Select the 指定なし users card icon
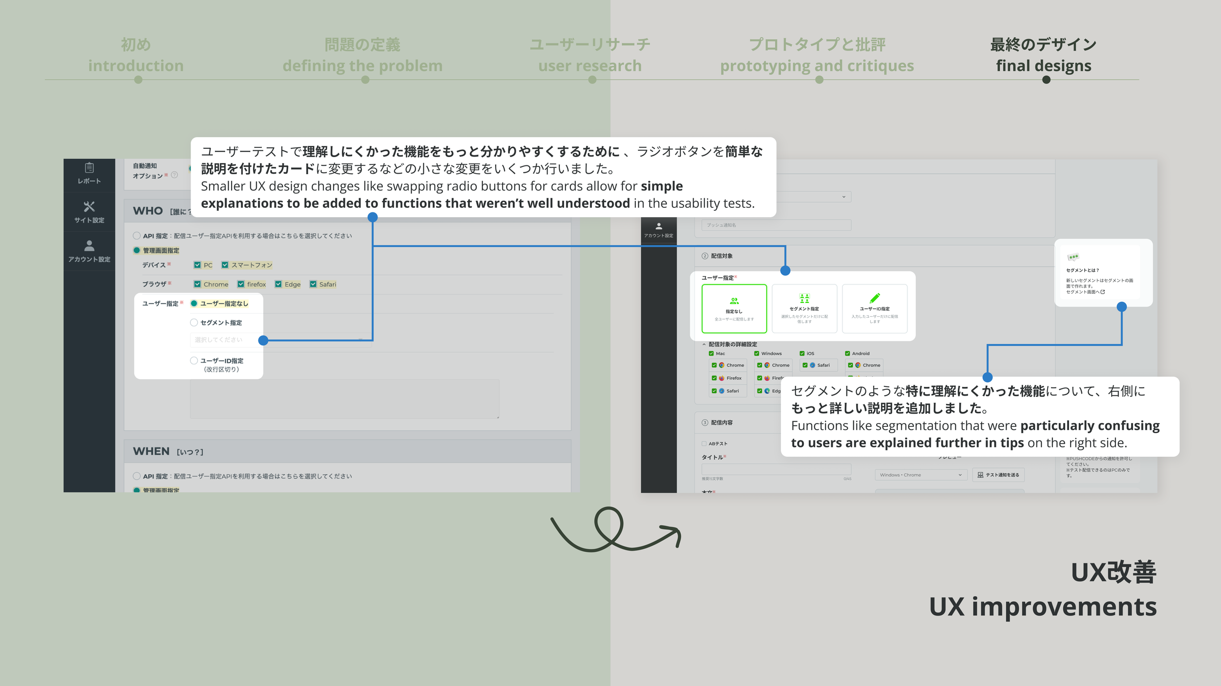Screen dimensions: 1221x686 pyautogui.click(x=734, y=301)
